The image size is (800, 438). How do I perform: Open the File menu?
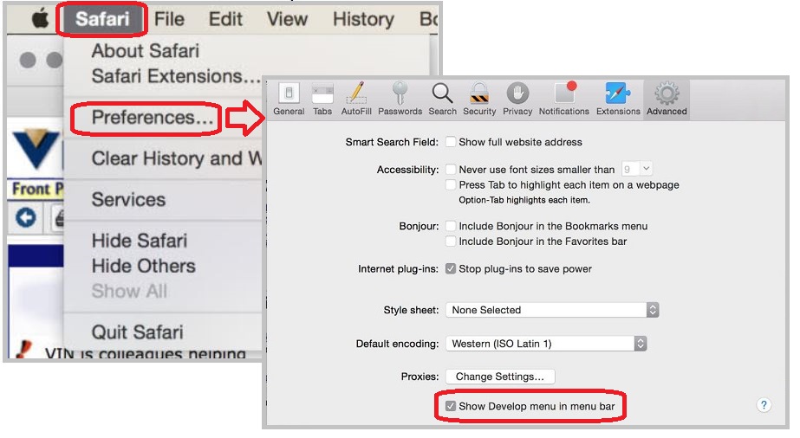point(169,19)
